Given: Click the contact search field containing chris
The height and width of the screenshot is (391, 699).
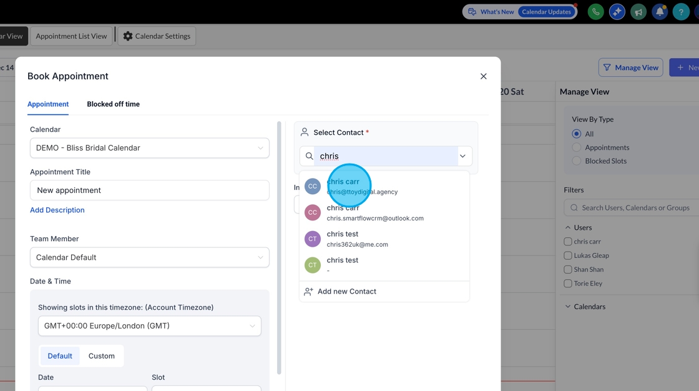Looking at the screenshot, I should 386,156.
